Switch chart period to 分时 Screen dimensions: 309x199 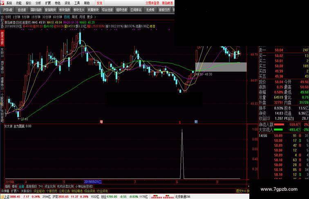click(8, 17)
